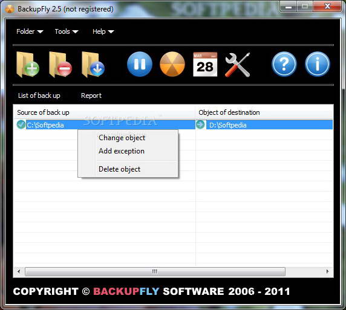Minimize the BackupFly window
The width and height of the screenshot is (346, 310).
coord(289,7)
